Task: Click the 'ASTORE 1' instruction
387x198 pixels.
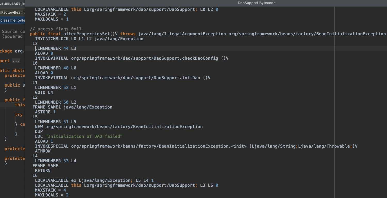Action: 45,112
